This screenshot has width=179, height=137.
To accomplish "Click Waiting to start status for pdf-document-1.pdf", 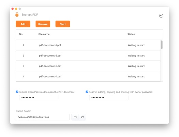I will [x=136, y=45].
